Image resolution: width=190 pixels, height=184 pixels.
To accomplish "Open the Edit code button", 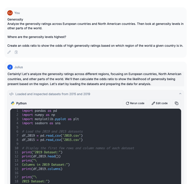I will tap(160, 103).
